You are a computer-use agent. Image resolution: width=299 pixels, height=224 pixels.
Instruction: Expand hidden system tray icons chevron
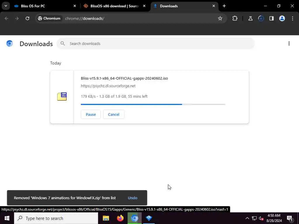click(x=247, y=218)
